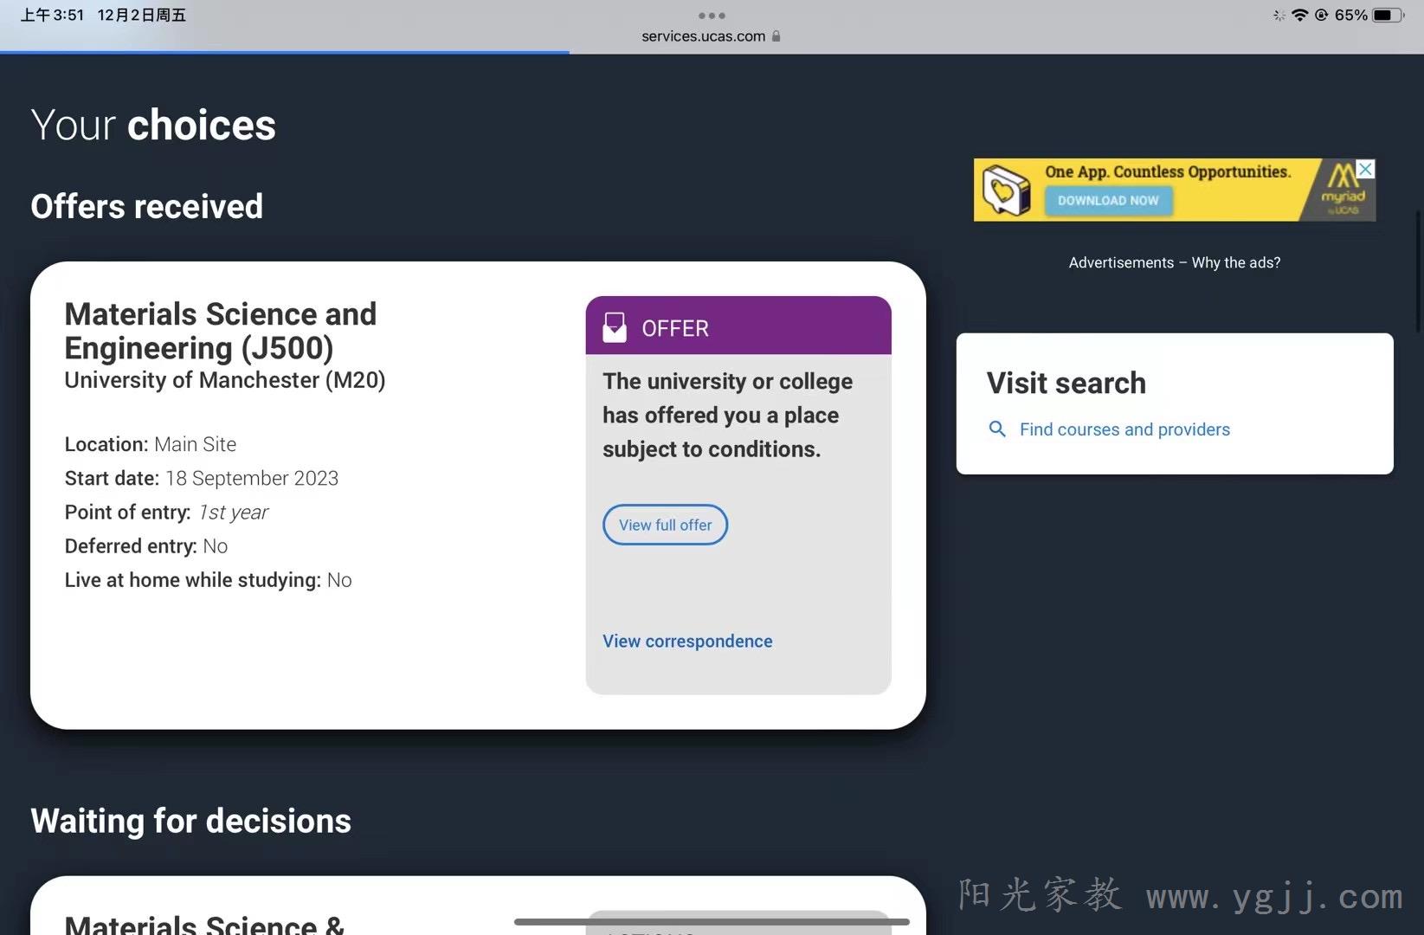
Task: Click the Waiting for decisions heading
Action: pos(190,821)
